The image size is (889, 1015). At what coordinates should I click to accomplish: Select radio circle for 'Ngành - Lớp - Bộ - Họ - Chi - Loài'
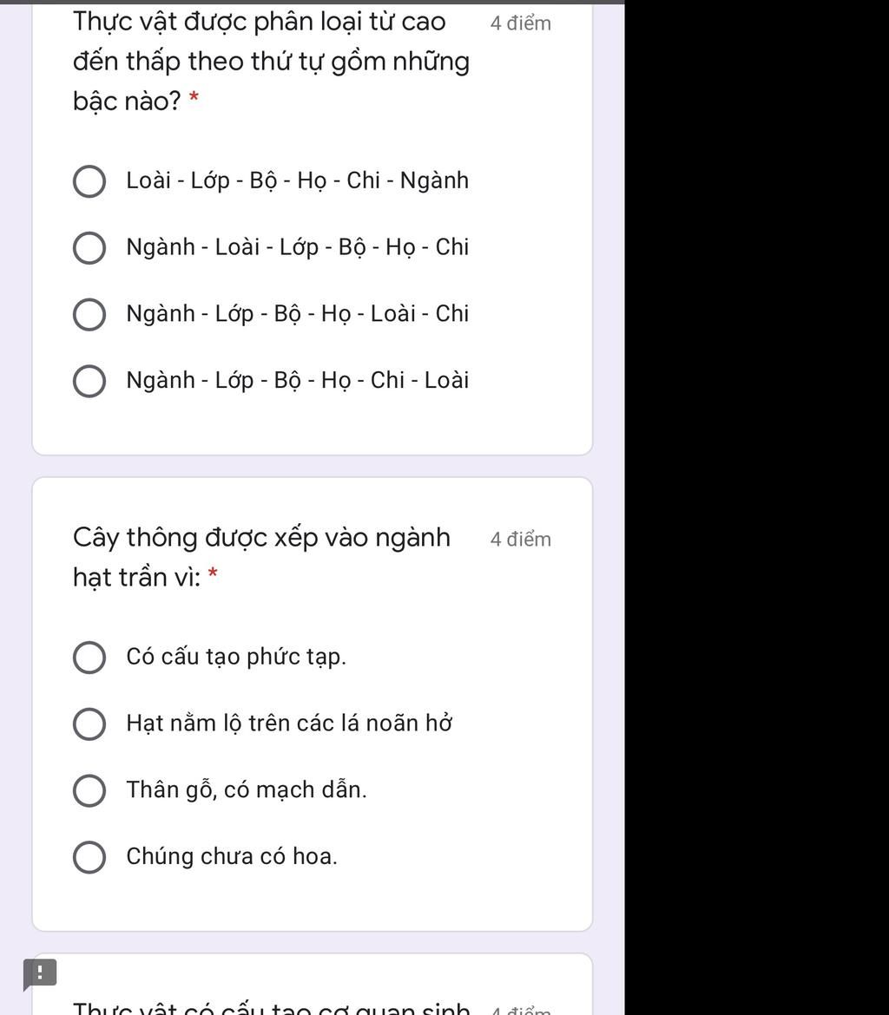[x=89, y=381]
